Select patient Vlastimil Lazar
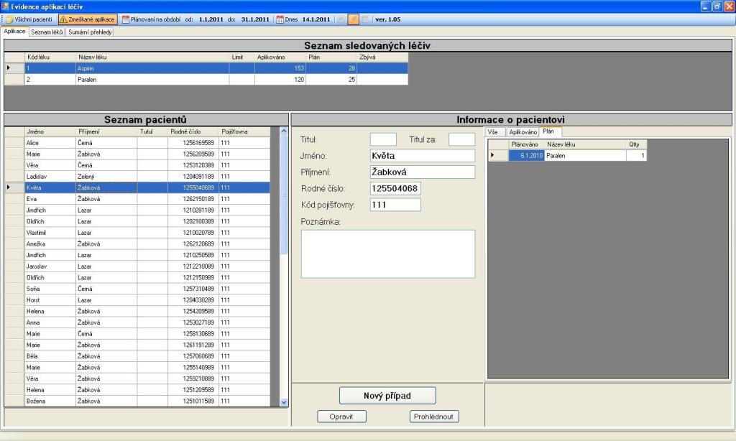This screenshot has height=441, width=736. 137,233
